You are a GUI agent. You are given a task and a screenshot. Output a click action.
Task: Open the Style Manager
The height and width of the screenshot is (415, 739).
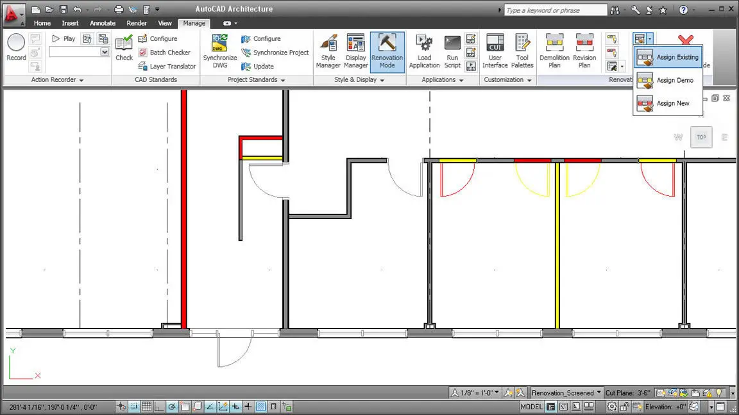tap(328, 51)
